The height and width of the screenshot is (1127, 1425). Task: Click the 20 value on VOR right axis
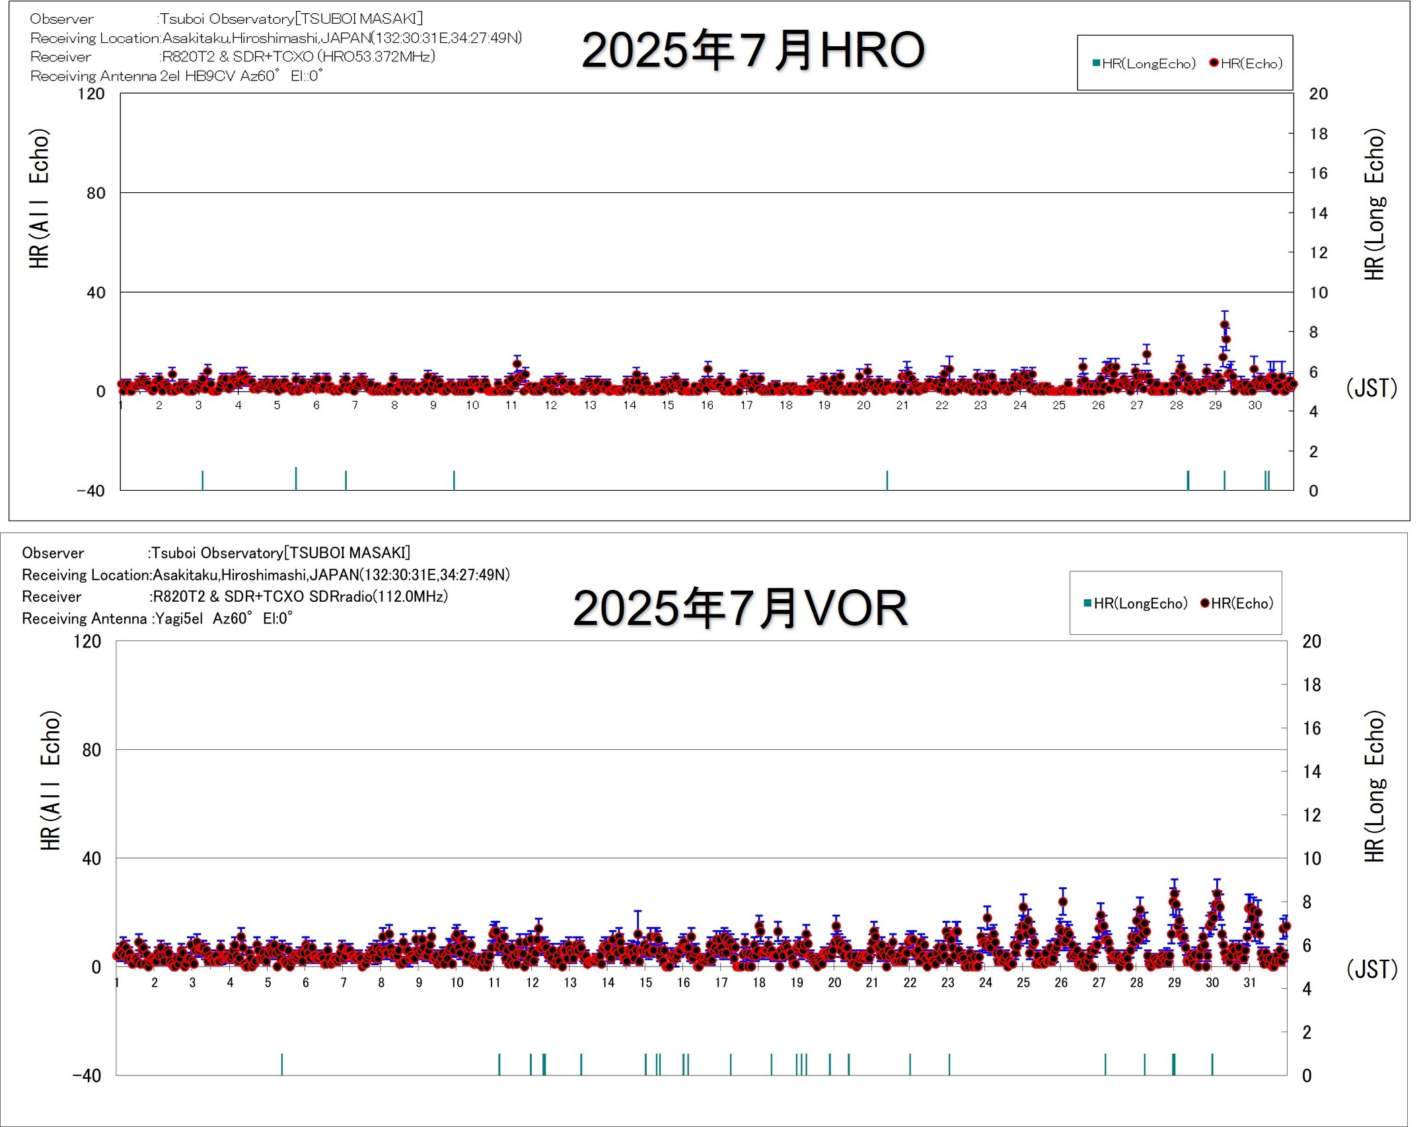pyautogui.click(x=1311, y=641)
